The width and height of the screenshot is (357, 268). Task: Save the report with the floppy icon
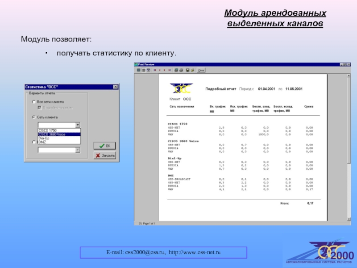(187, 70)
